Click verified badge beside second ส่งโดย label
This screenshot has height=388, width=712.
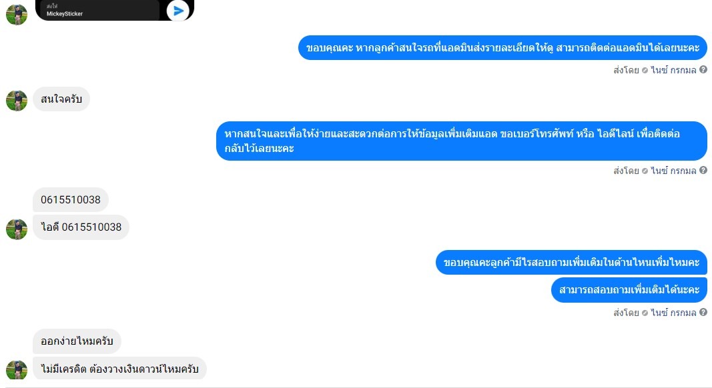click(645, 171)
